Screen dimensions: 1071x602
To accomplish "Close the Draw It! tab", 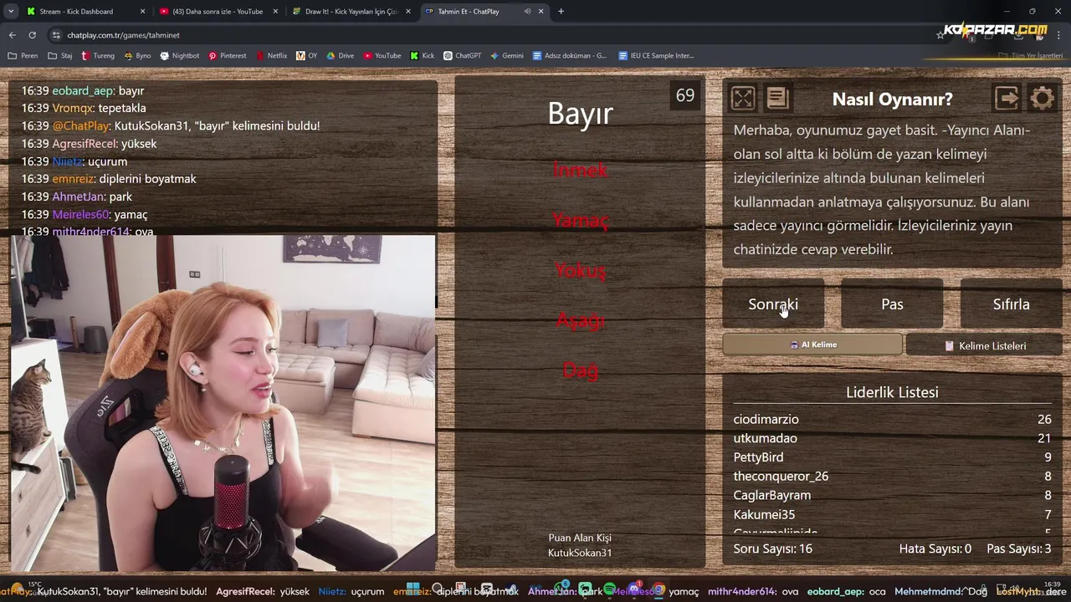I will click(407, 12).
